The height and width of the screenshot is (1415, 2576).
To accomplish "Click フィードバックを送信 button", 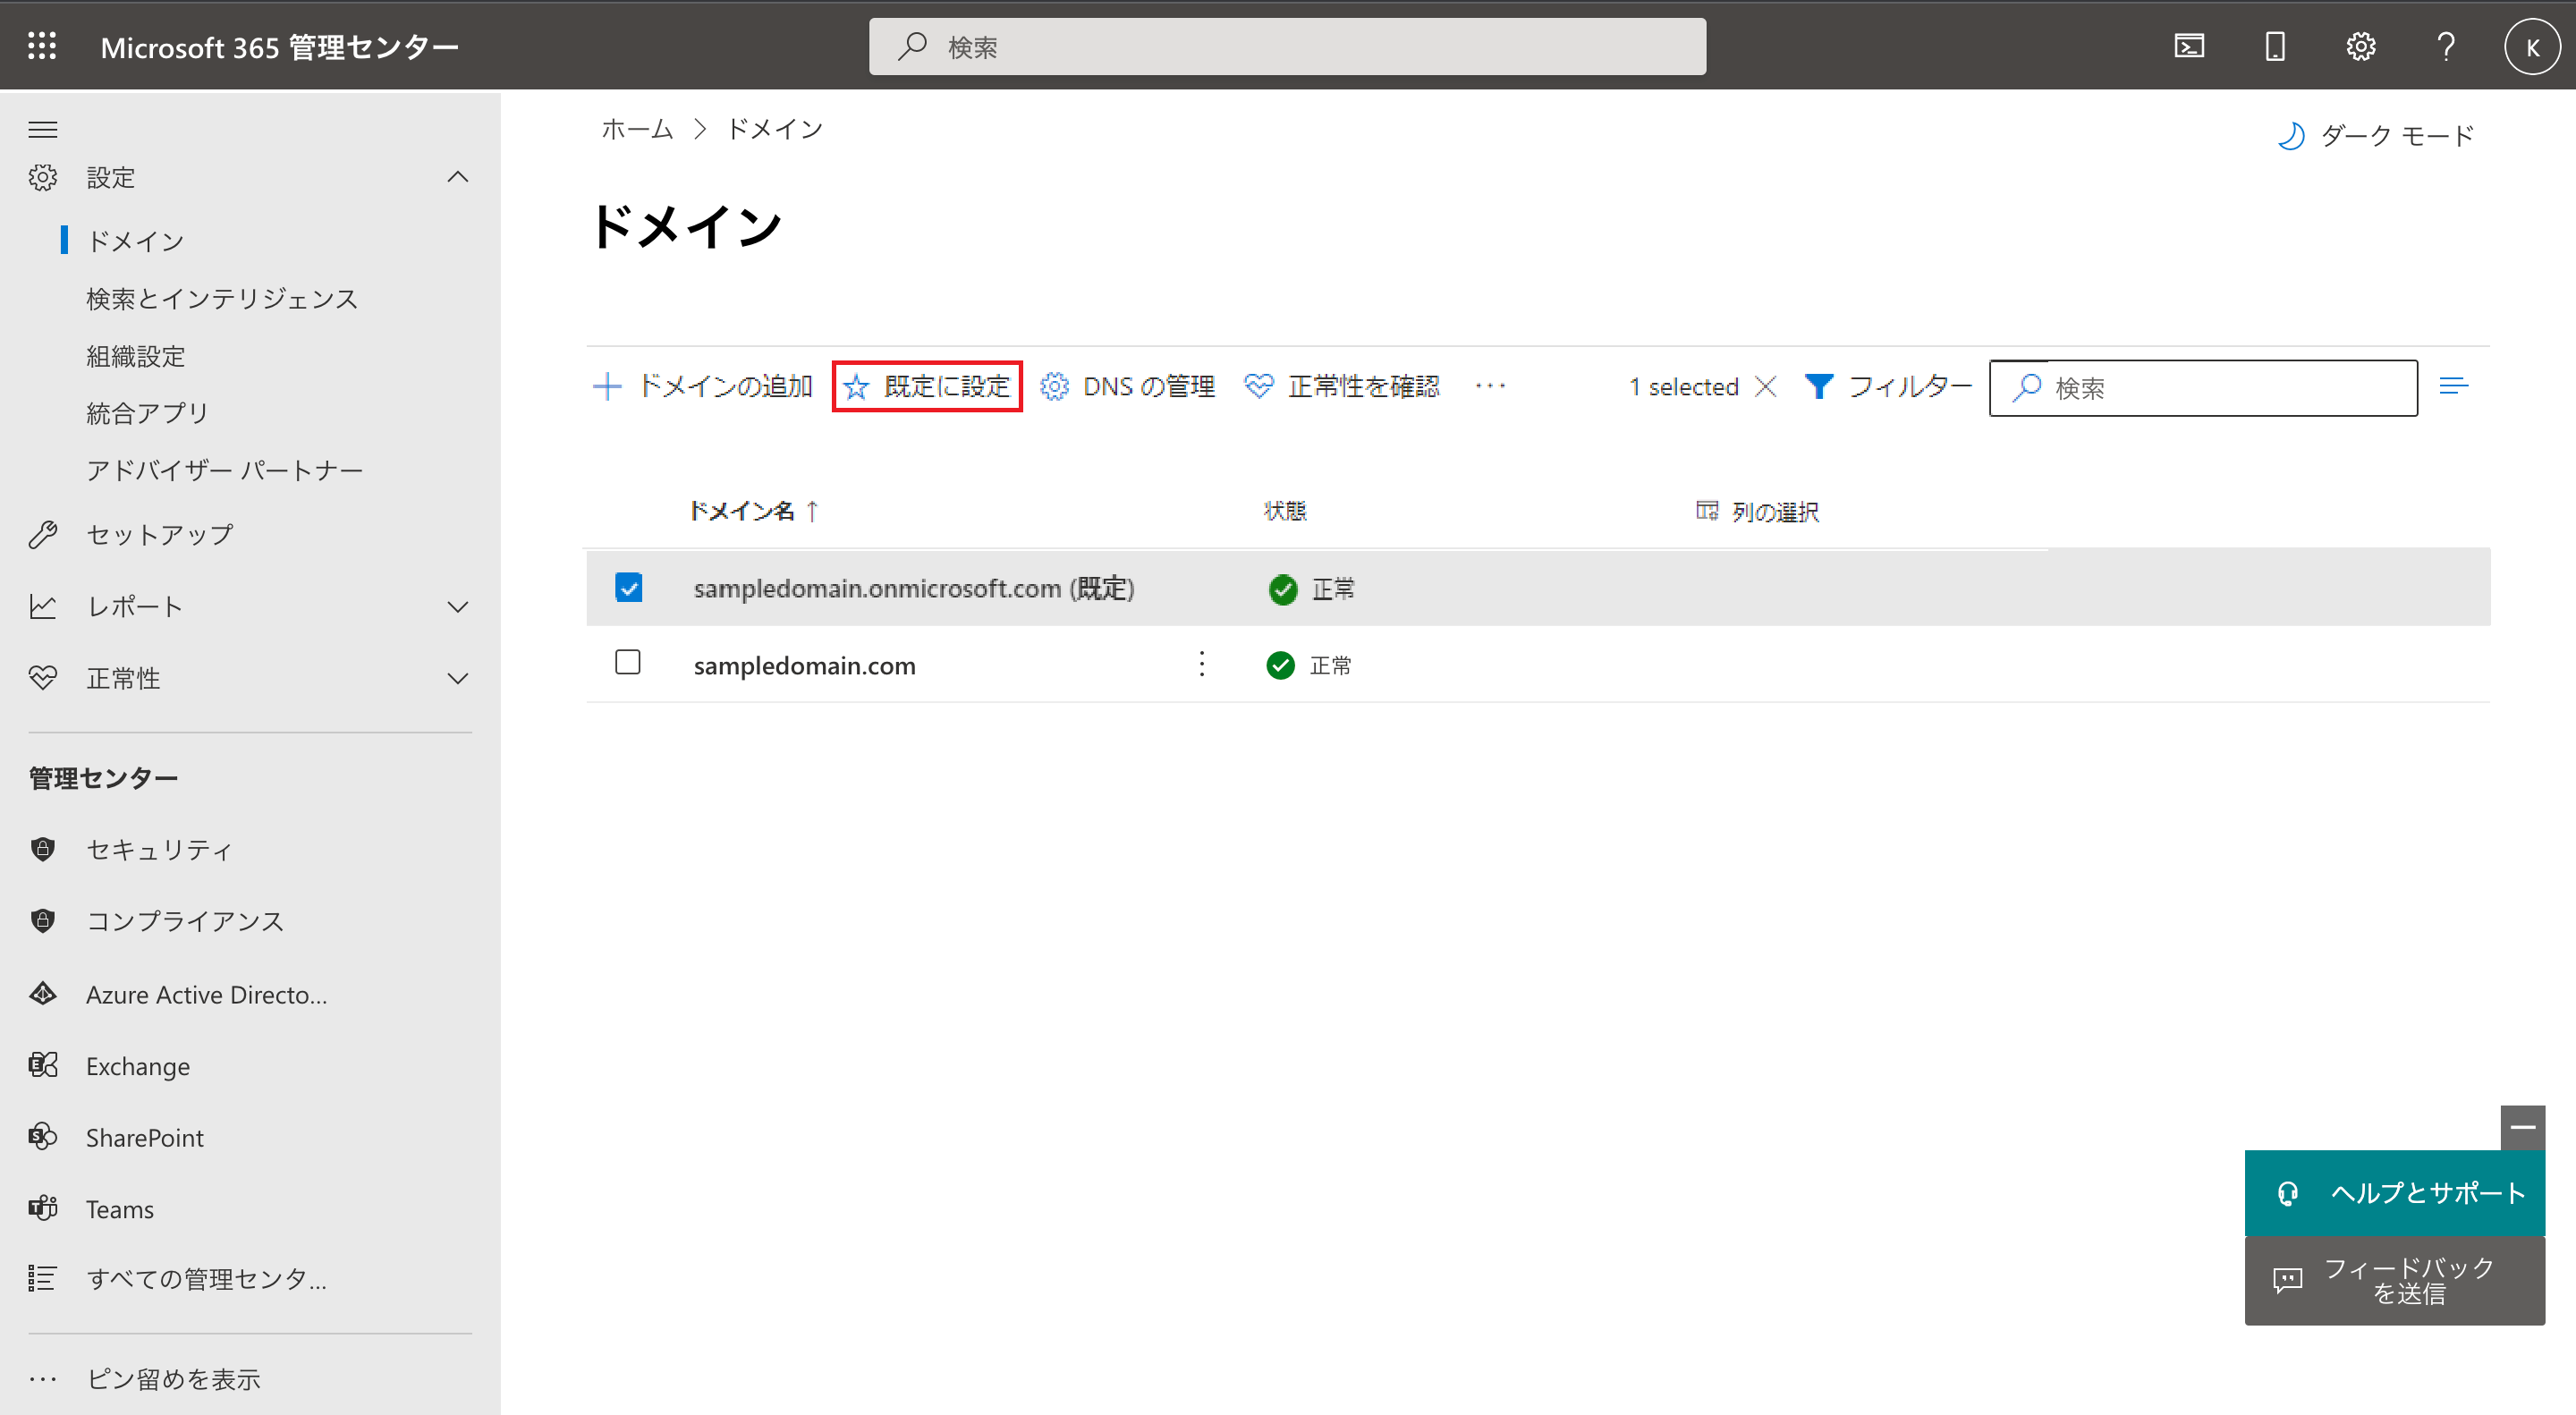I will tap(2394, 1280).
